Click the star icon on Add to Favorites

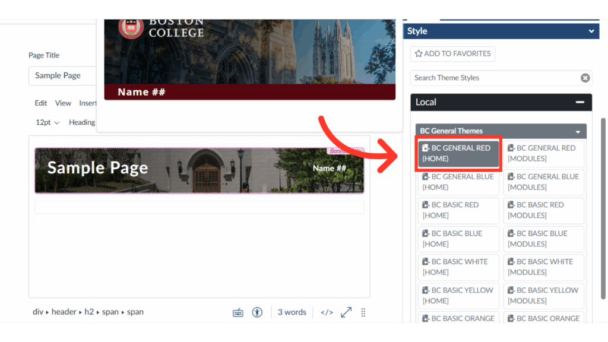pyautogui.click(x=419, y=53)
